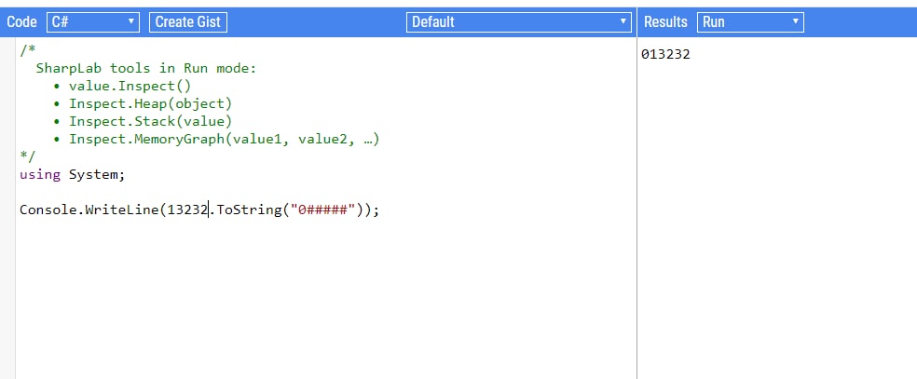Open the Run results mode dropdown
Screen dimensions: 917x379
pyautogui.click(x=750, y=22)
